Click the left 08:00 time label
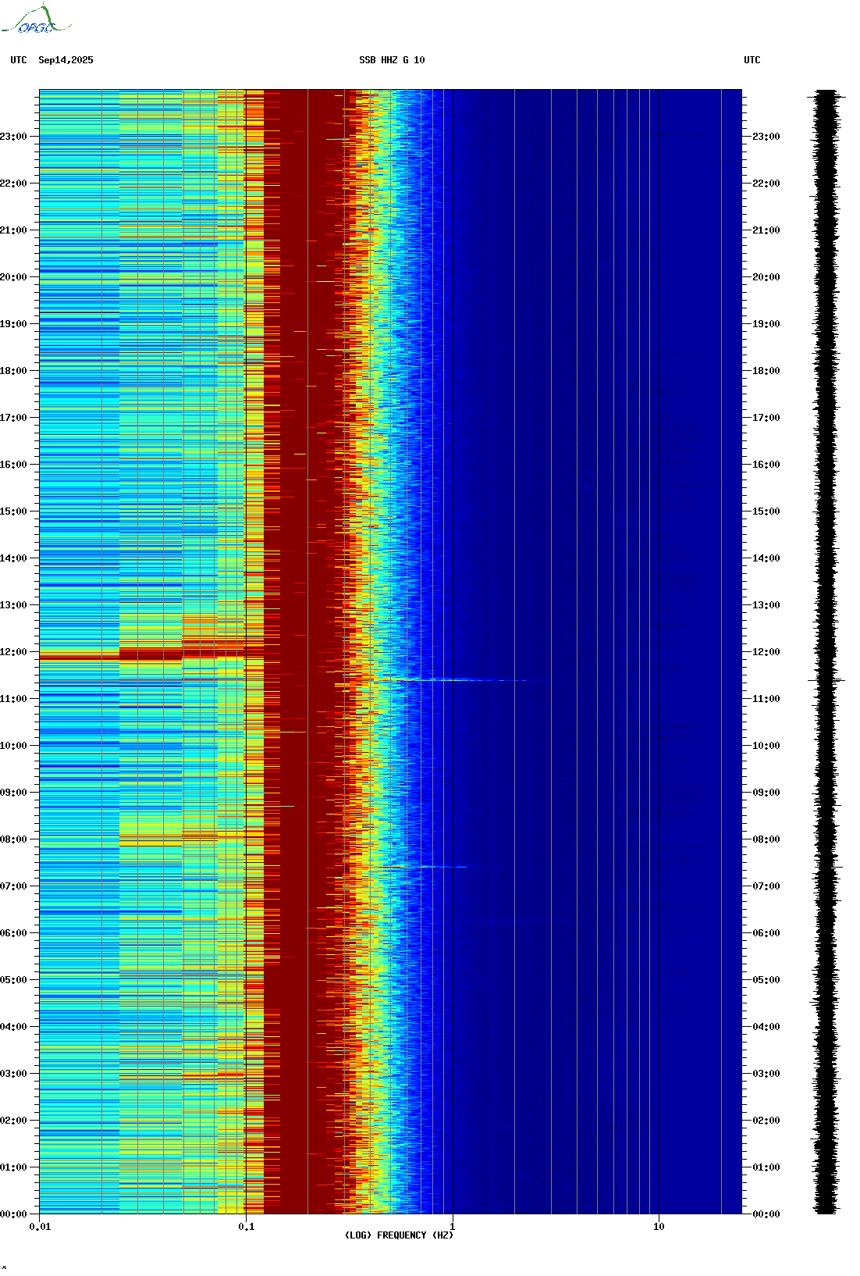The width and height of the screenshot is (860, 1276). pos(13,839)
